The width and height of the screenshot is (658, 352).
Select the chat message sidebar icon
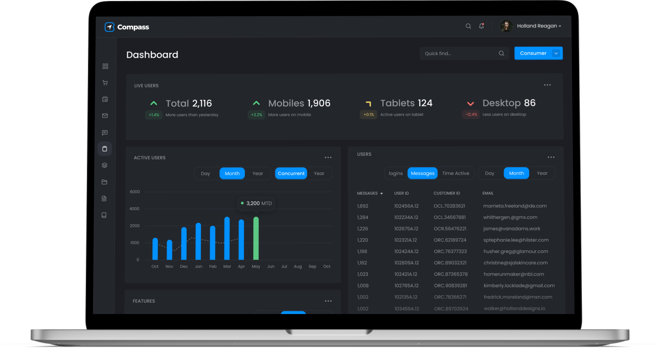coord(105,133)
